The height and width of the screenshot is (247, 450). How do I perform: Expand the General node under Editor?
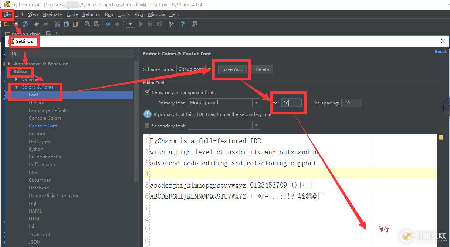17,79
